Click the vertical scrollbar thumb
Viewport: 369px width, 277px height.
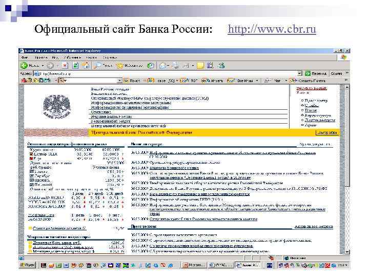tap(347, 138)
